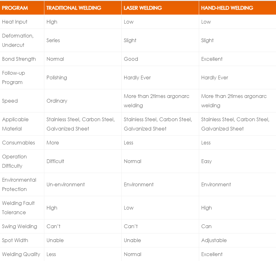
Task: Click the Swing Welding row label
Action: (x=20, y=226)
